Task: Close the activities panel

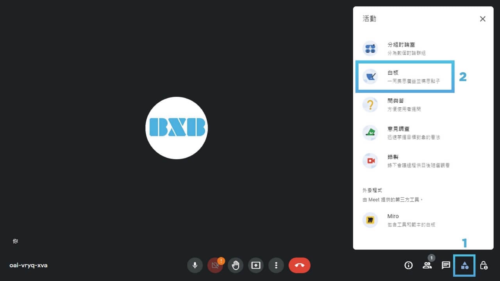Action: [x=482, y=19]
